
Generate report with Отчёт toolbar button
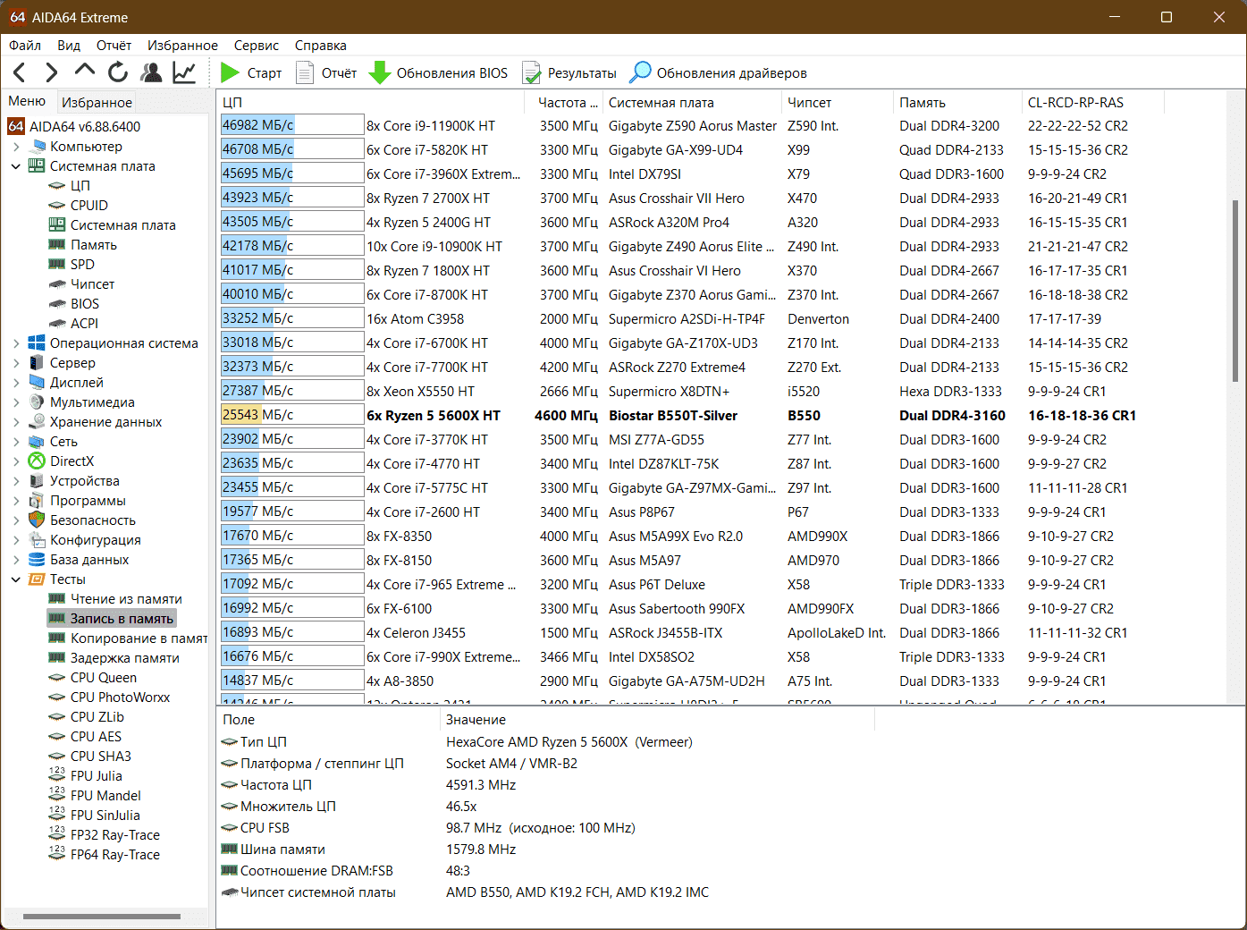326,73
